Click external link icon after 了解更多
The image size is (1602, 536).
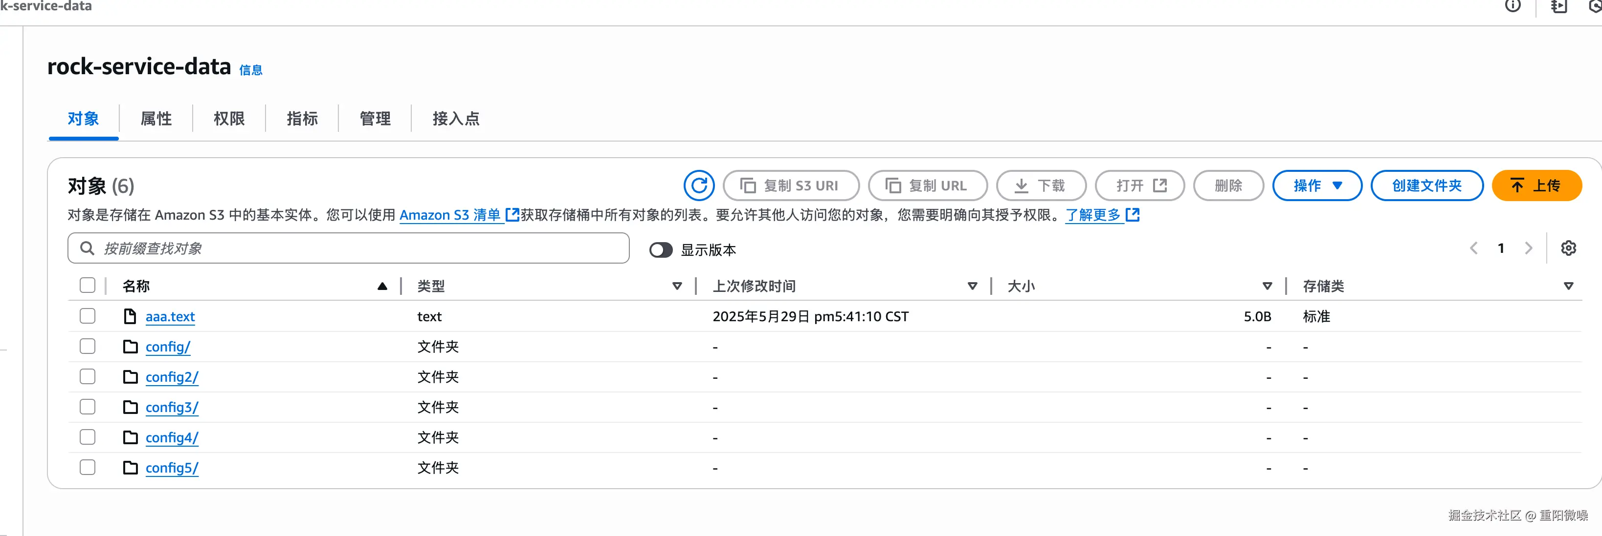point(1133,215)
